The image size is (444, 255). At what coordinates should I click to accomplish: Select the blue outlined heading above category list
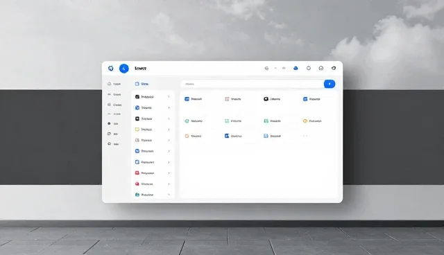pos(142,84)
